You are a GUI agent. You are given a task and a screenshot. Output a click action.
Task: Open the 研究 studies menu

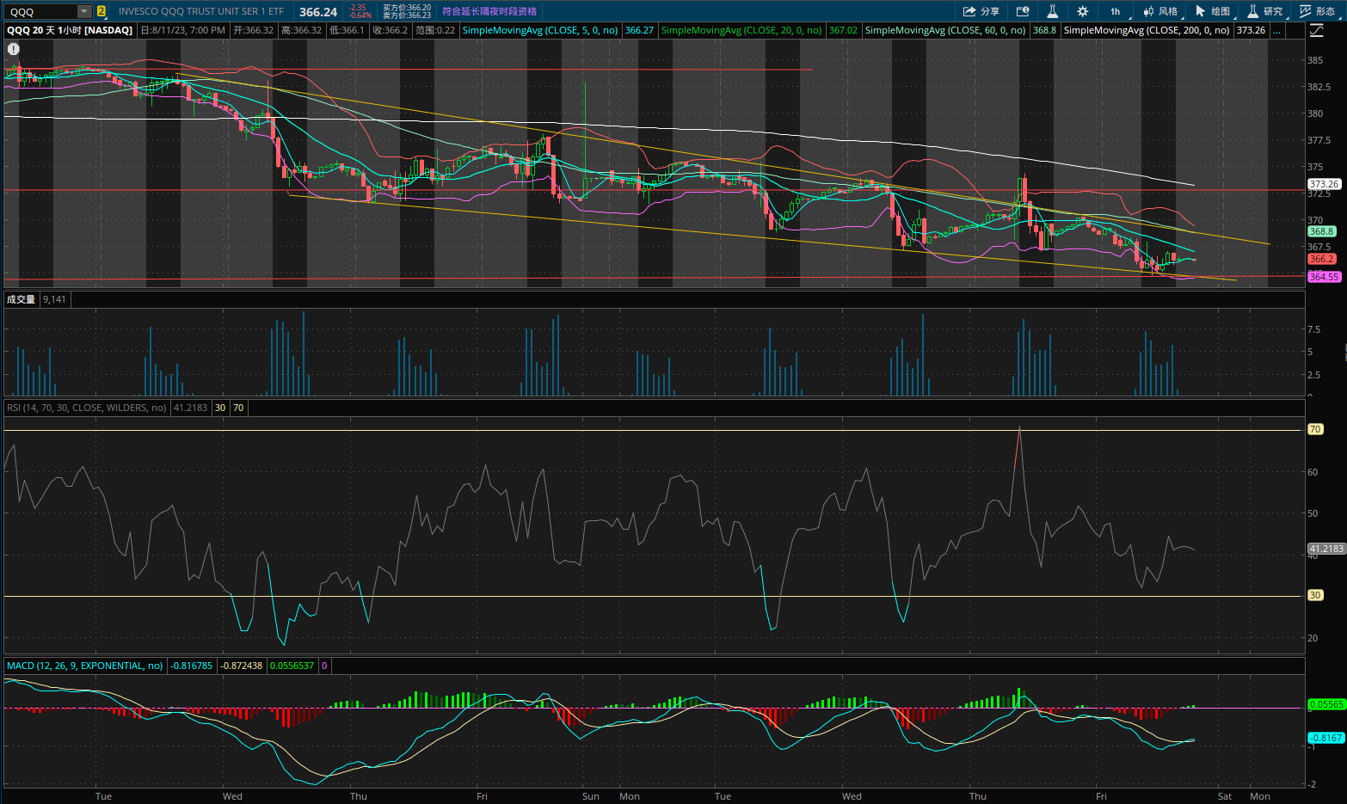point(1266,11)
